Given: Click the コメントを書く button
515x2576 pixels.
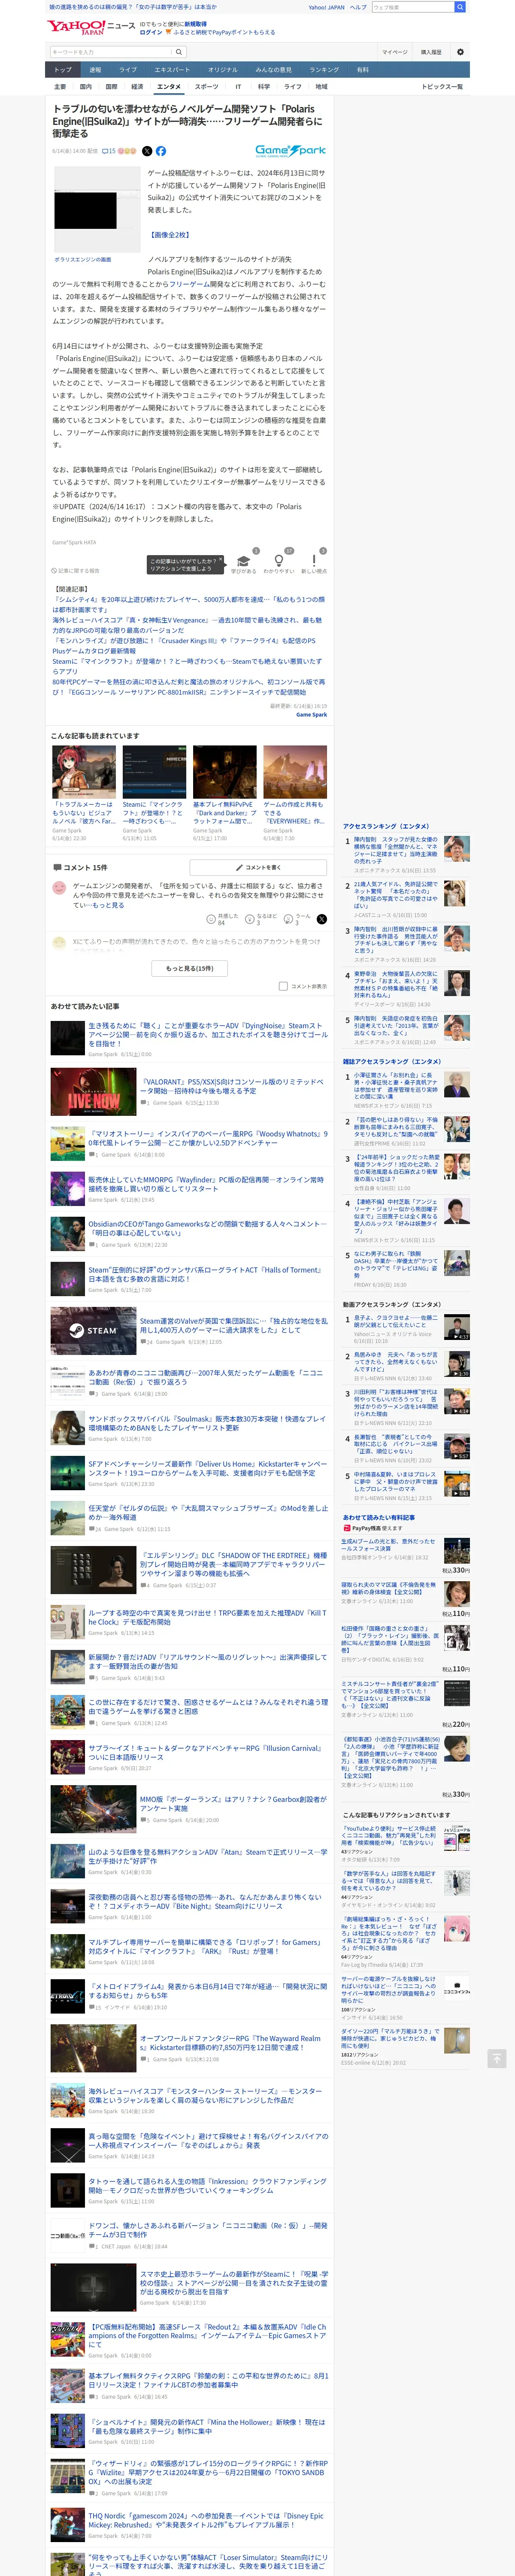Looking at the screenshot, I should coord(258,867).
